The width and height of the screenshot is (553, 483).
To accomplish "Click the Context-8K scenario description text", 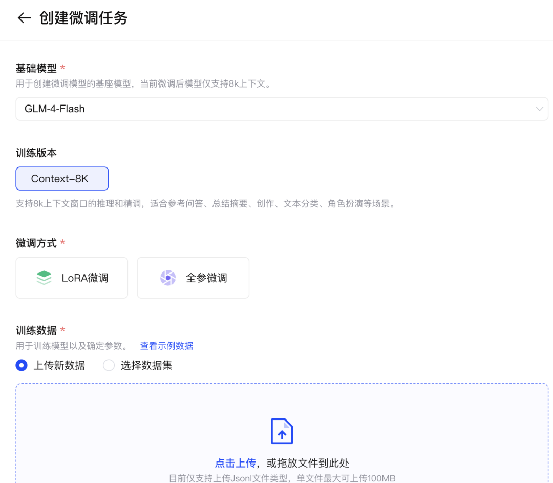I will (207, 203).
